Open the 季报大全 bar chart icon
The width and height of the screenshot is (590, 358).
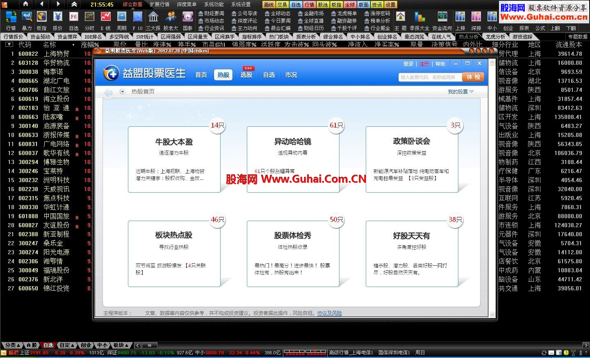click(x=419, y=17)
